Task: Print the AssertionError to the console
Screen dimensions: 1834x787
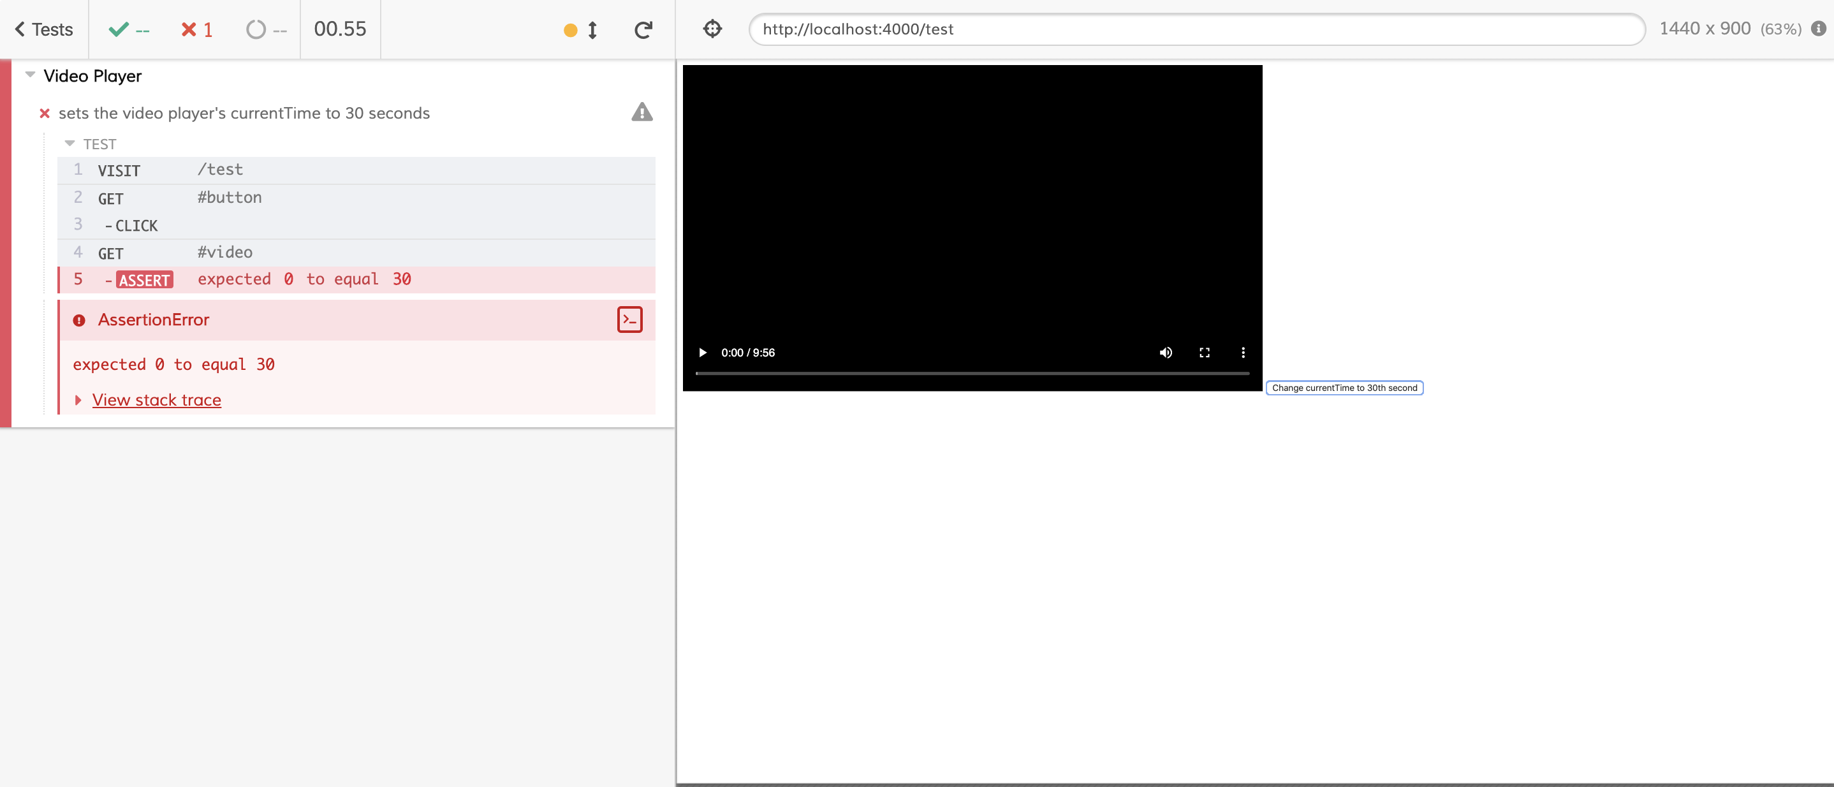Action: [x=629, y=320]
